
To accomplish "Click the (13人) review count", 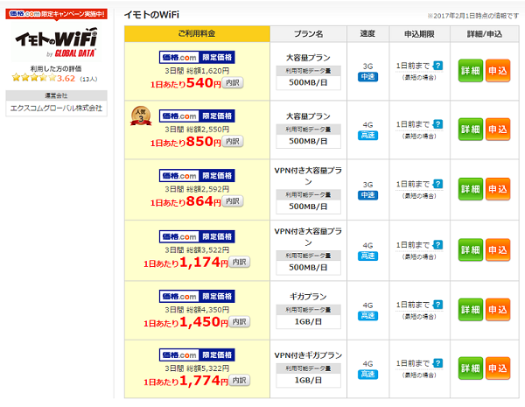I will pos(88,79).
